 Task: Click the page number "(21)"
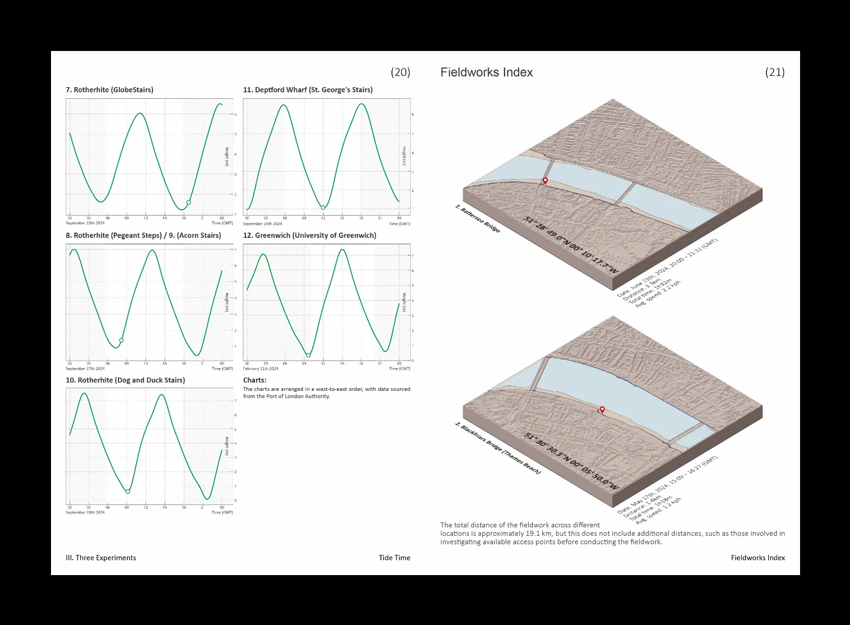coord(775,72)
